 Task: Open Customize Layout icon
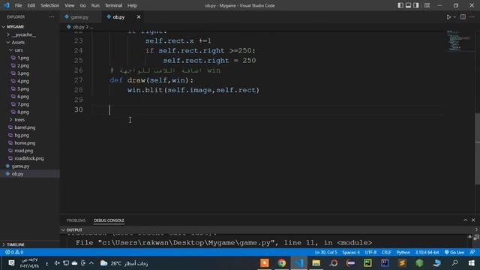pos(427,5)
